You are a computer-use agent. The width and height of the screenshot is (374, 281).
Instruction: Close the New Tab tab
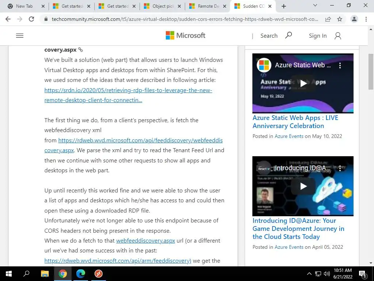[43, 6]
